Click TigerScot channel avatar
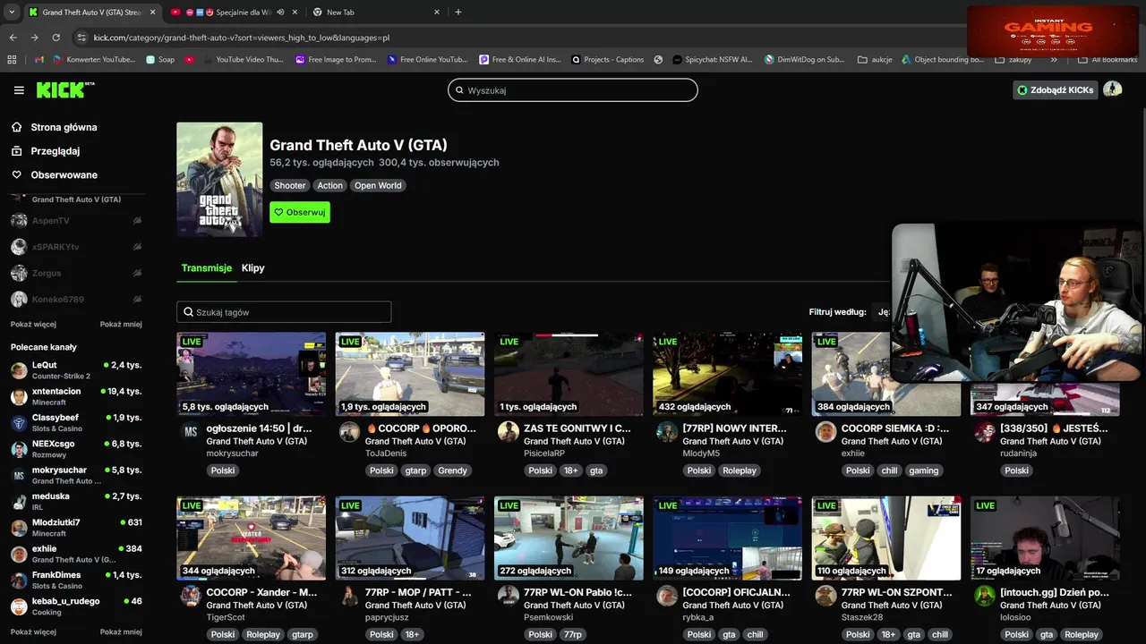This screenshot has width=1146, height=644. click(x=191, y=596)
